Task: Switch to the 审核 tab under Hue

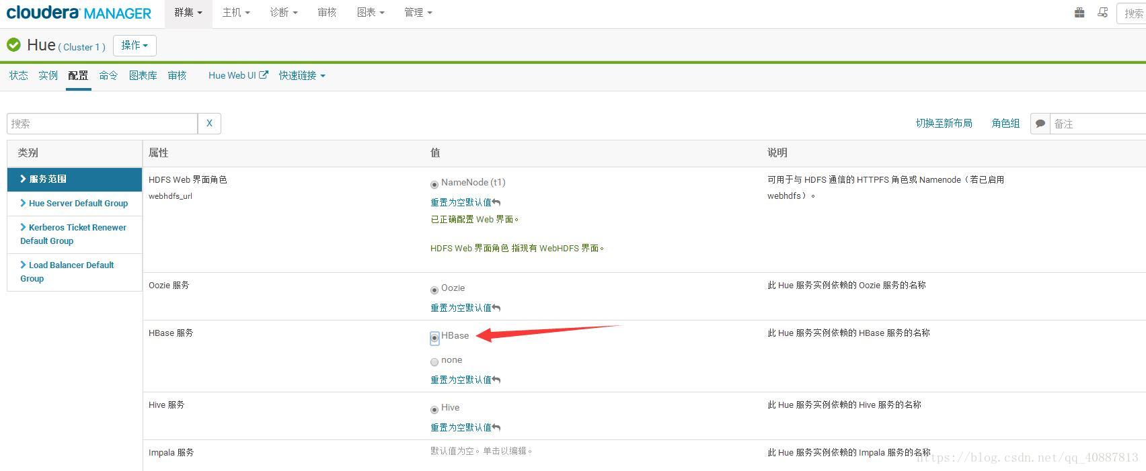Action: 177,75
